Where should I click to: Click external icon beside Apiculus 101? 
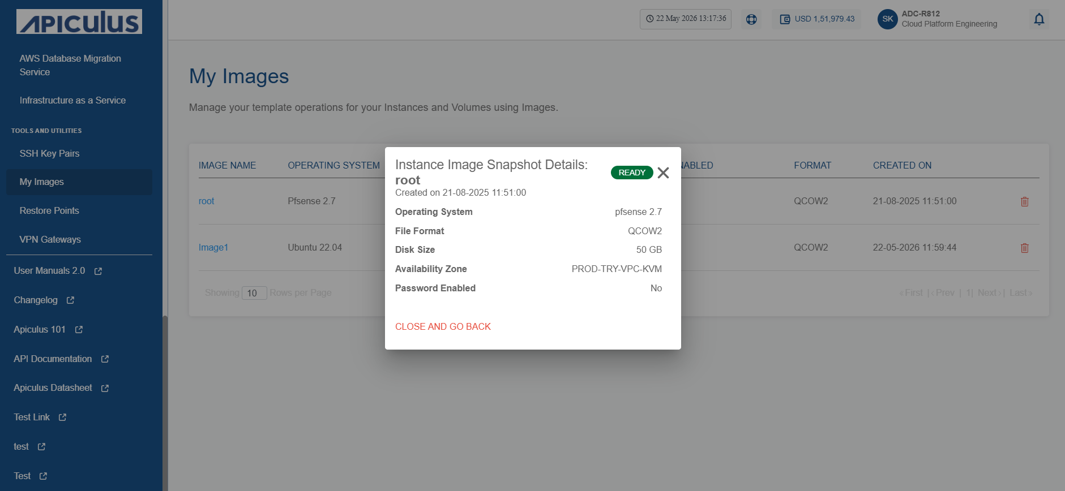[x=79, y=330]
